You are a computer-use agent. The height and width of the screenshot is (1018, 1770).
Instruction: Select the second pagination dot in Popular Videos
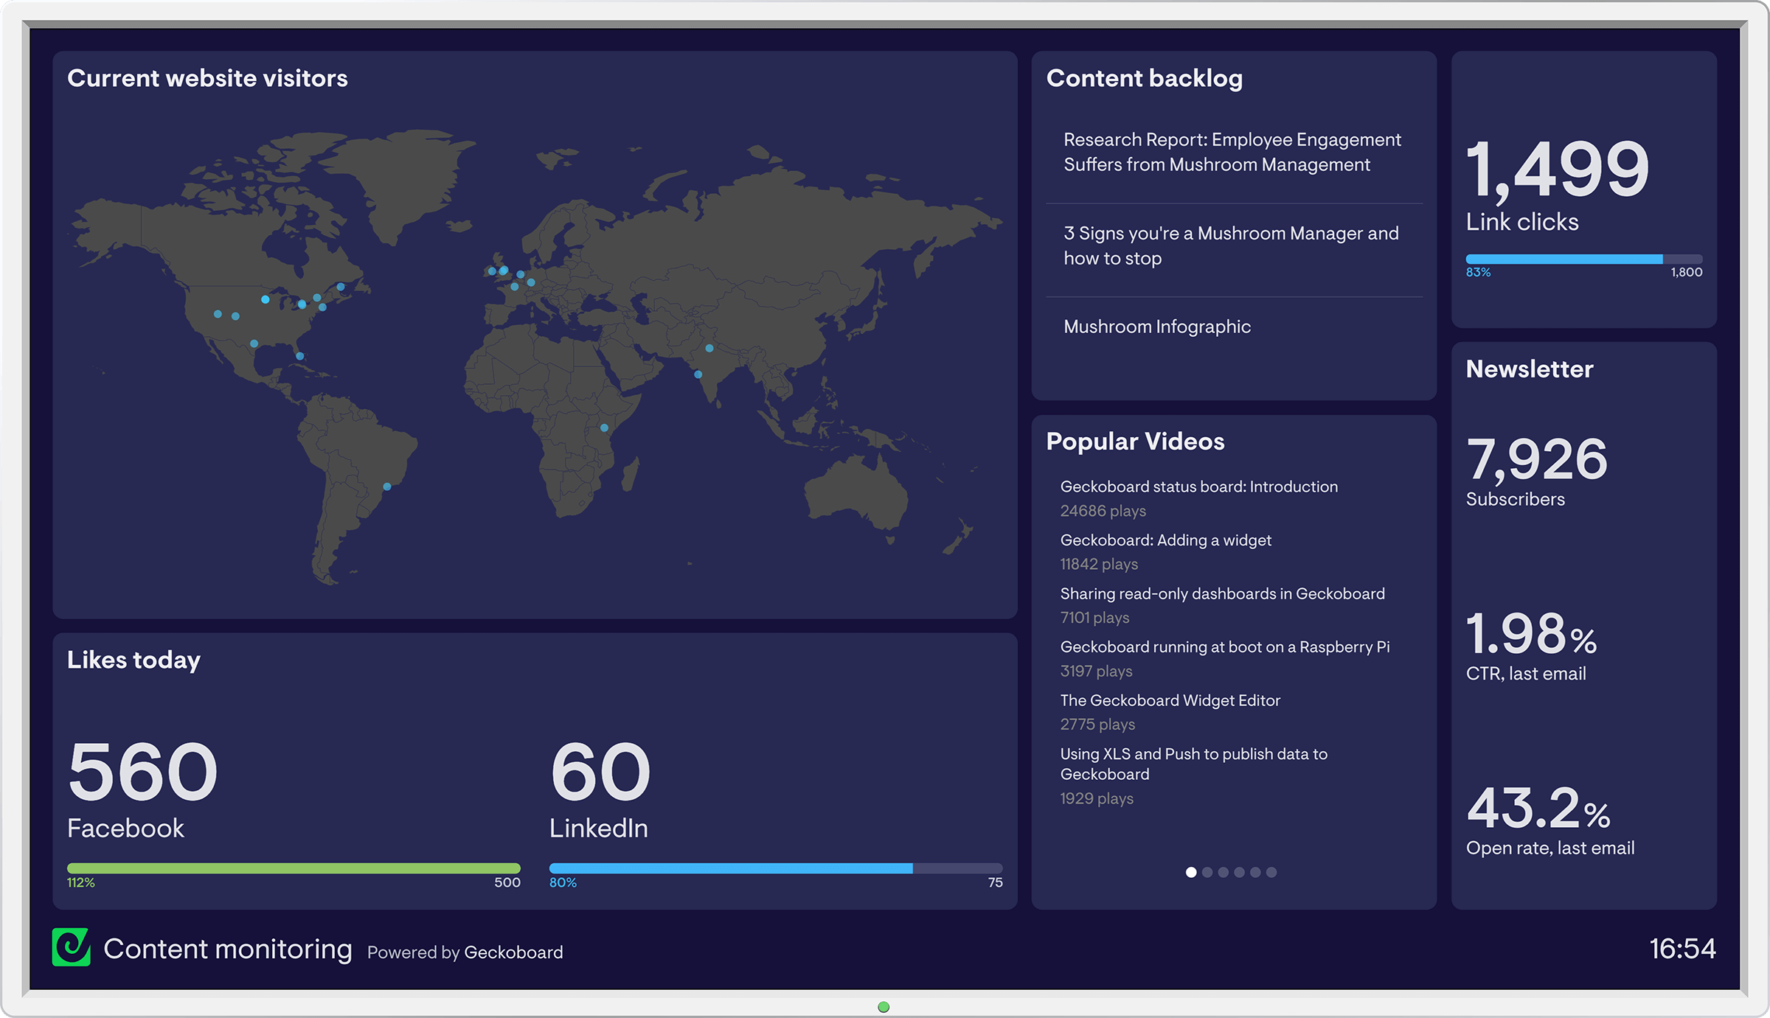click(1207, 872)
